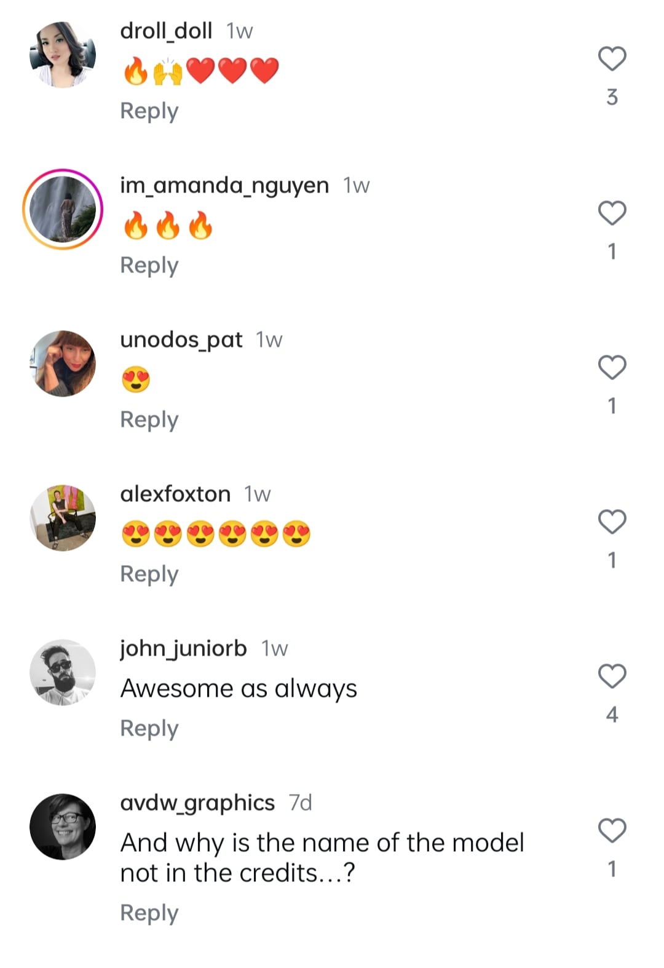Viewport: 664px width, 968px height.
Task: Reply to droll_doll's comment
Action: [x=149, y=111]
